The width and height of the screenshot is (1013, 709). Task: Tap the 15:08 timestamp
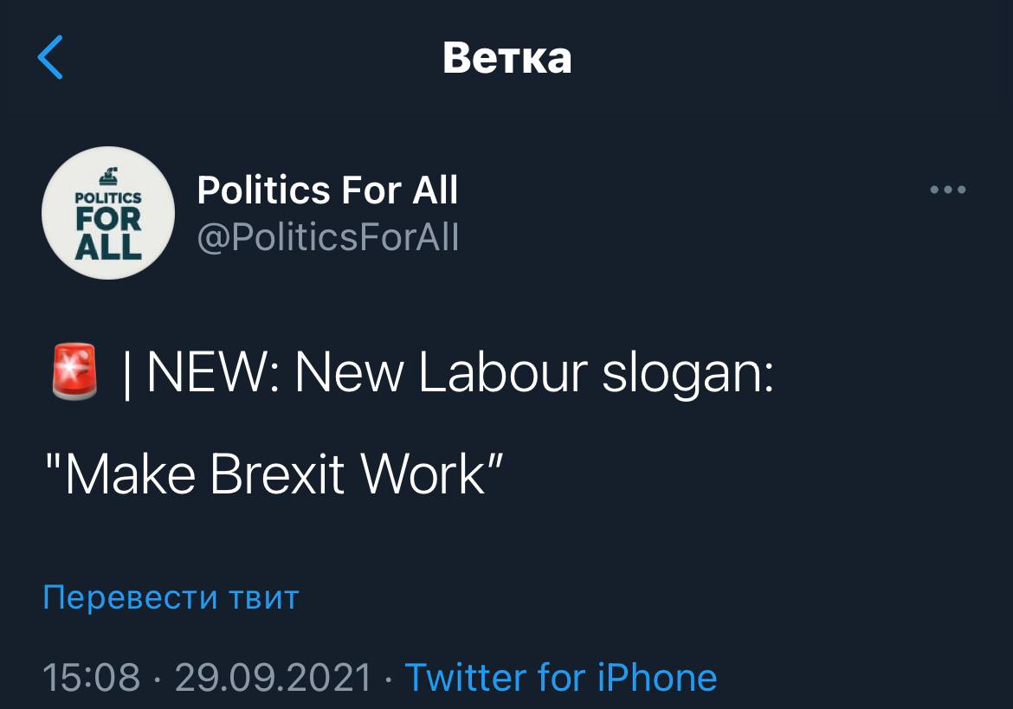point(91,677)
